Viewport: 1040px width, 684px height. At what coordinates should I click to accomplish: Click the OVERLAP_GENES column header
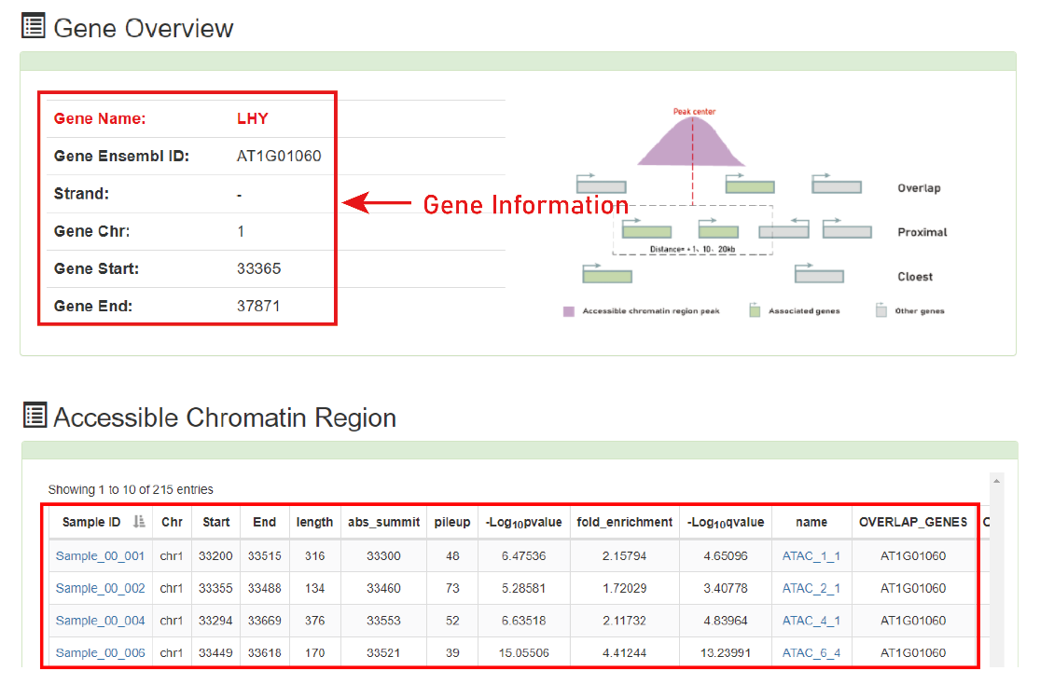pos(913,522)
